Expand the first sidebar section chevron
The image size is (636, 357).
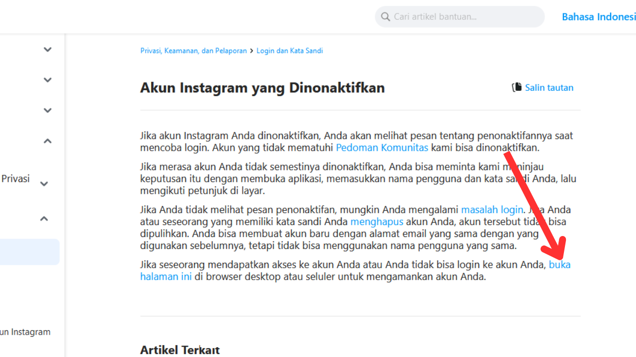point(47,50)
